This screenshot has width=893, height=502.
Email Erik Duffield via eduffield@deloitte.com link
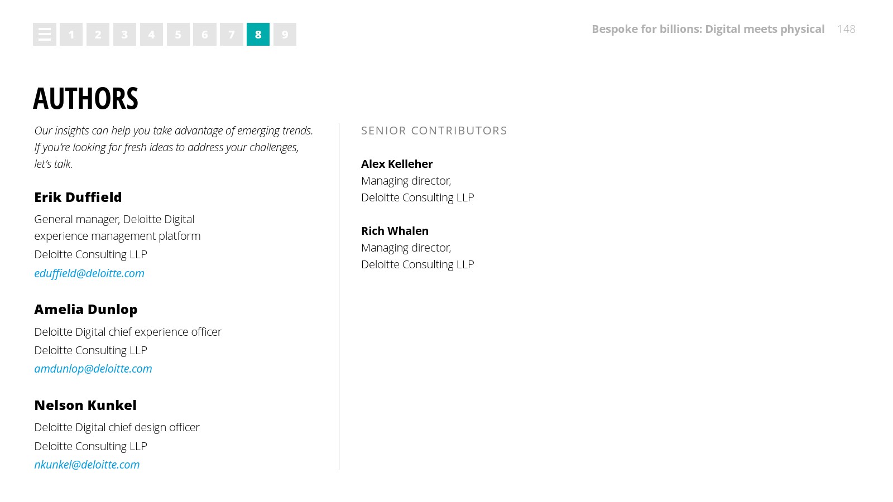(89, 273)
